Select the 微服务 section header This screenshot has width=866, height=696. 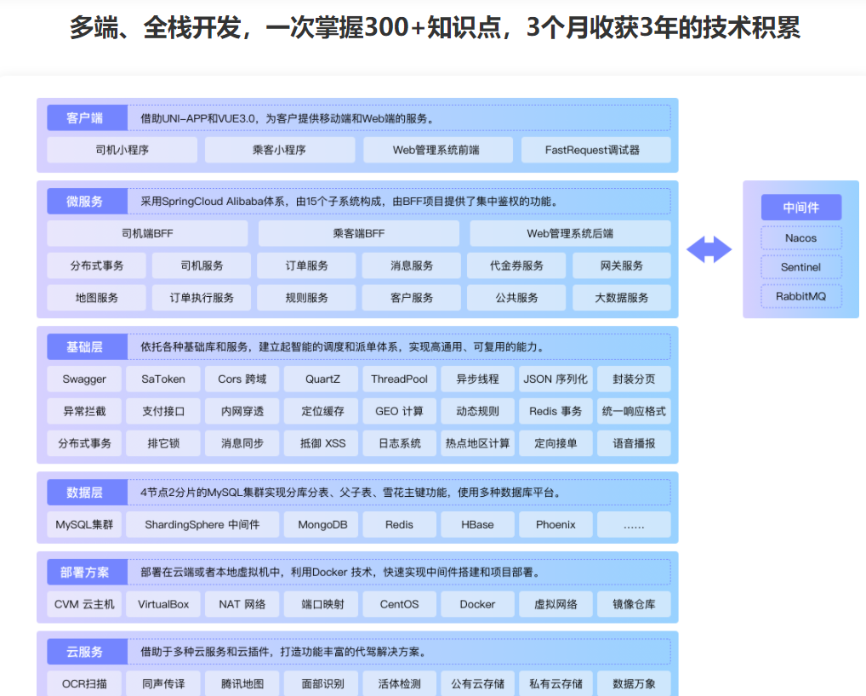(x=84, y=202)
